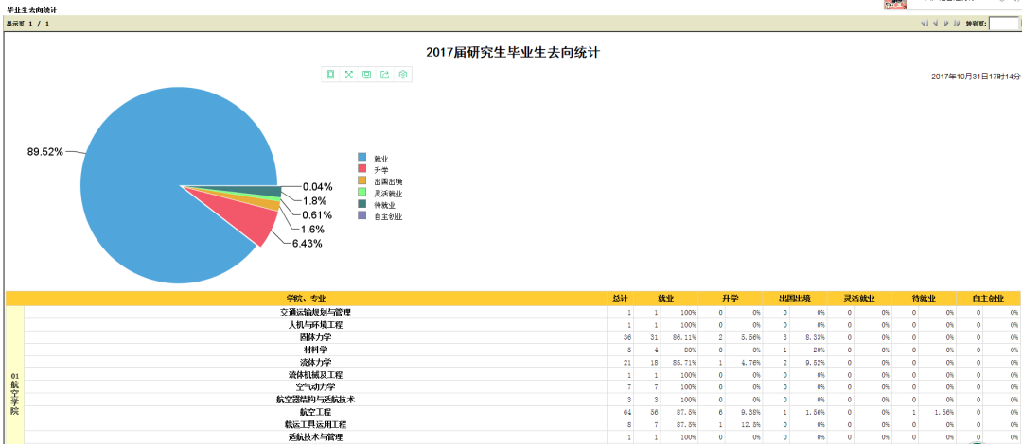Toggle the 自主创业 legend entry
The width and height of the screenshot is (1022, 444).
coord(379,216)
